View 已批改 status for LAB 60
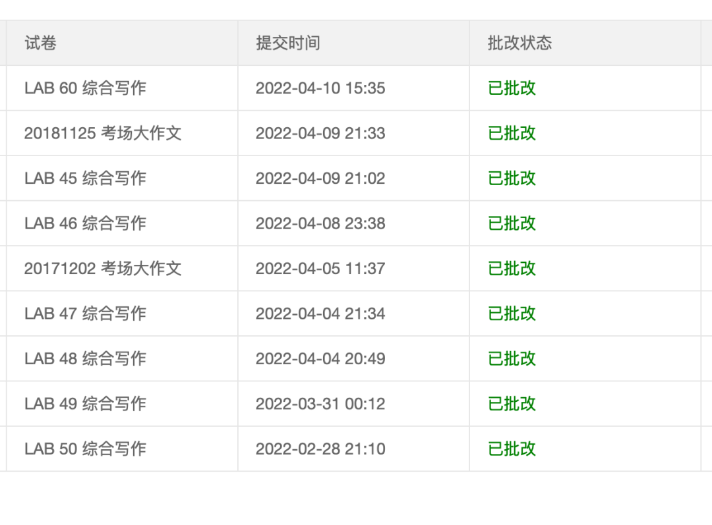 [512, 88]
